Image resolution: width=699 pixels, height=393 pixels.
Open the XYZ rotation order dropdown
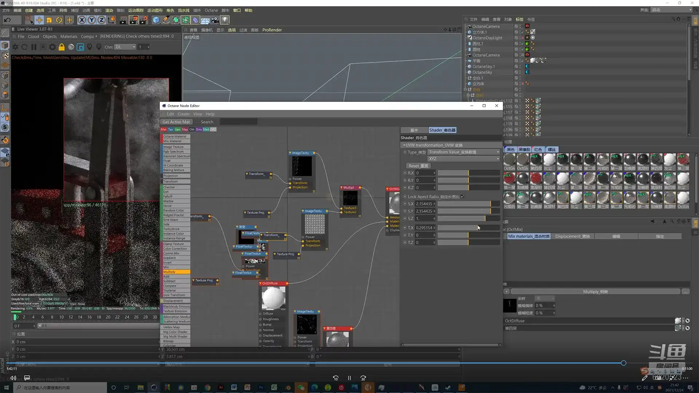464,159
